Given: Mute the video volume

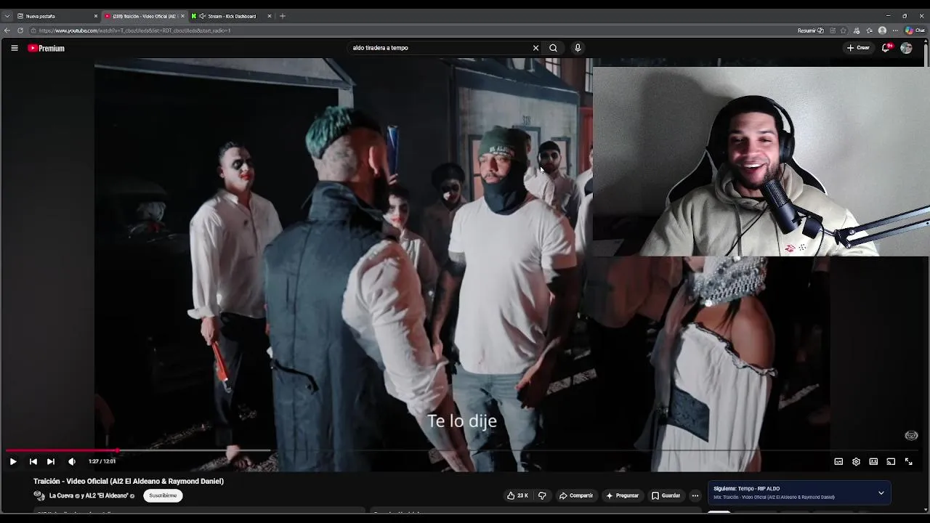Looking at the screenshot, I should click(x=71, y=461).
